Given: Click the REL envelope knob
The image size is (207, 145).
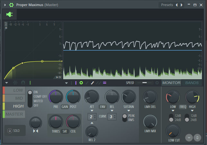Looking at the screenshot, I should coord(112,97).
